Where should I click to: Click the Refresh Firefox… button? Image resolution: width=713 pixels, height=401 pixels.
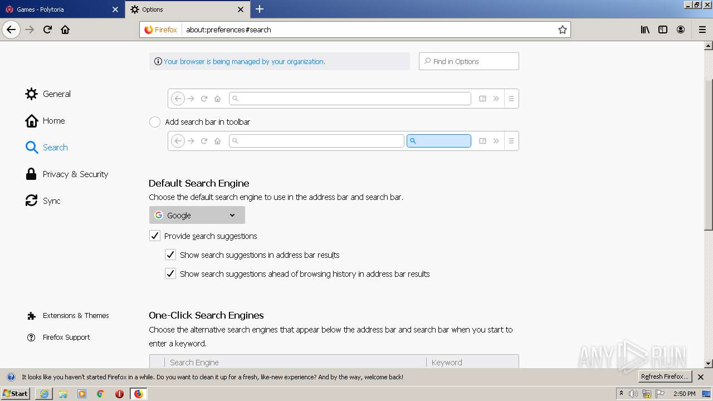click(665, 376)
